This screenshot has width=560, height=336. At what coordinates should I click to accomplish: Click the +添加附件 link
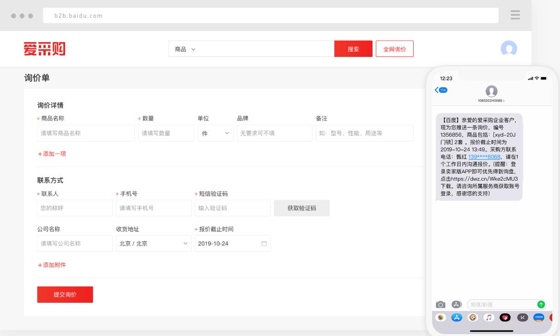pos(52,265)
